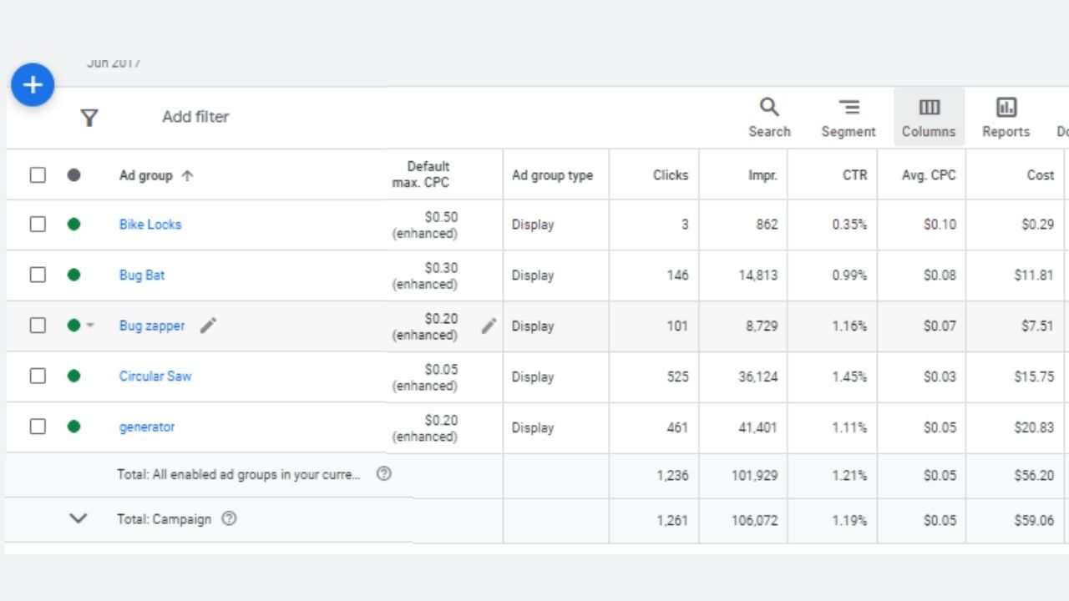This screenshot has height=601, width=1069.
Task: Sort by Default max. CPC header
Action: pos(421,174)
